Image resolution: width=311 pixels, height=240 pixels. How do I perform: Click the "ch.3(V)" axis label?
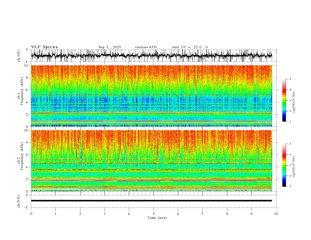click(x=19, y=201)
